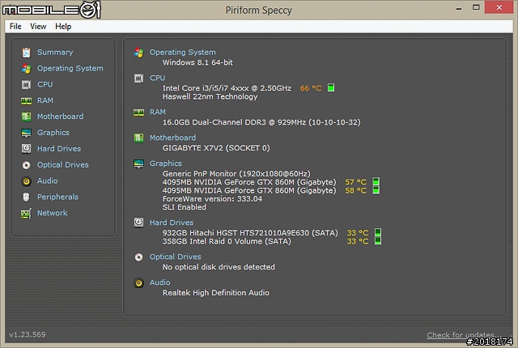
Task: Click the Check for updates link
Action: click(463, 335)
